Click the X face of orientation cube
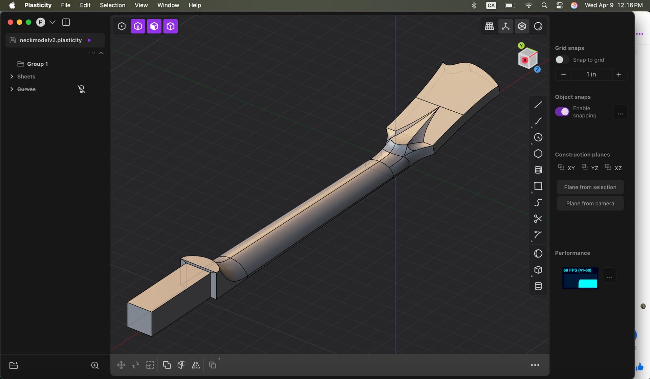650x379 pixels. [x=525, y=60]
